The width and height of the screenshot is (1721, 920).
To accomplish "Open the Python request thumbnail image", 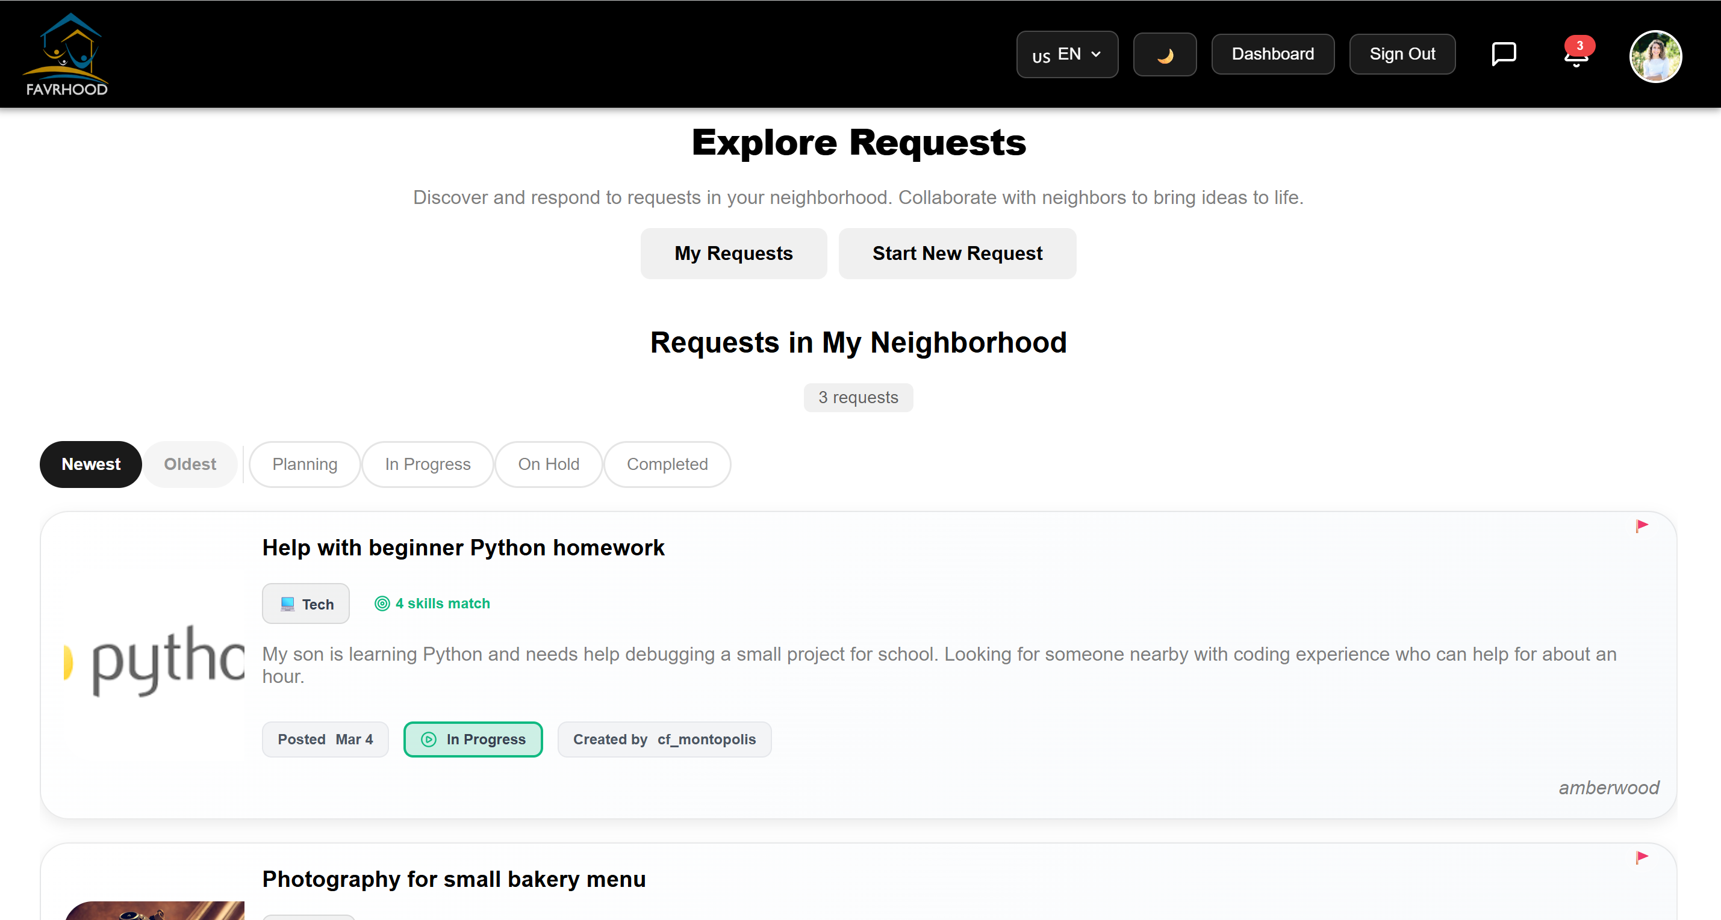I will coord(155,659).
